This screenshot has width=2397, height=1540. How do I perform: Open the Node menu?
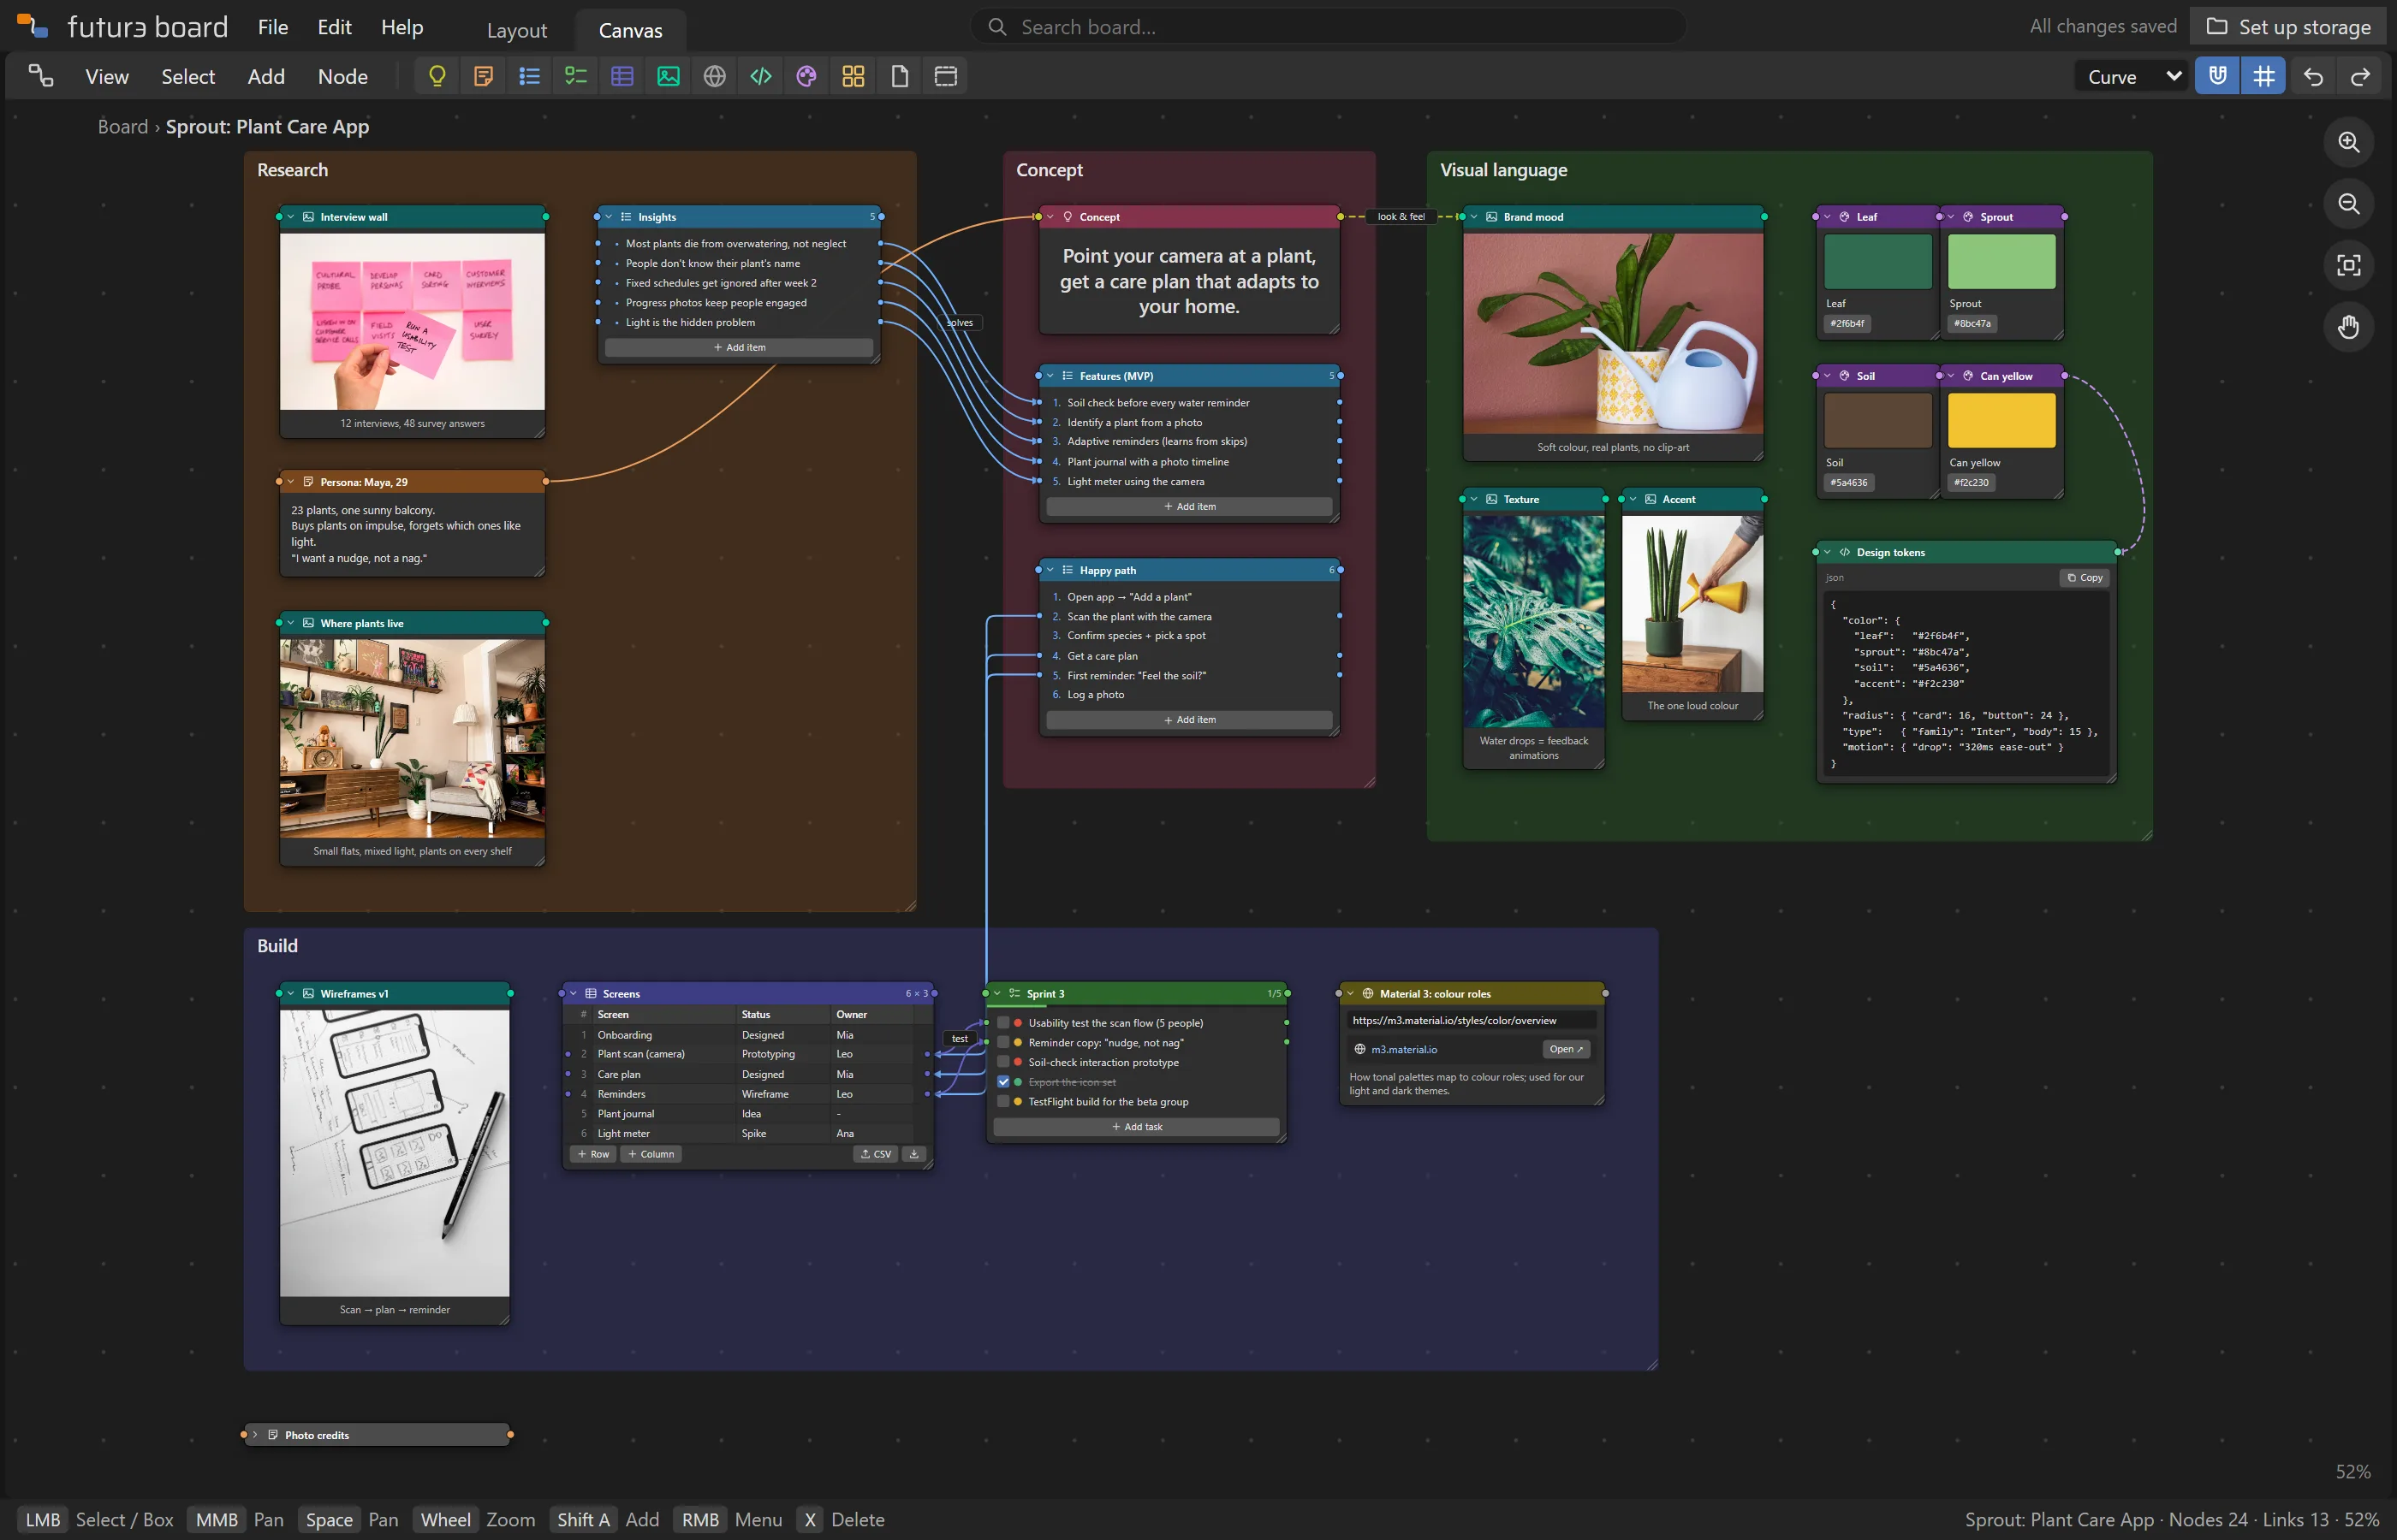(x=342, y=76)
